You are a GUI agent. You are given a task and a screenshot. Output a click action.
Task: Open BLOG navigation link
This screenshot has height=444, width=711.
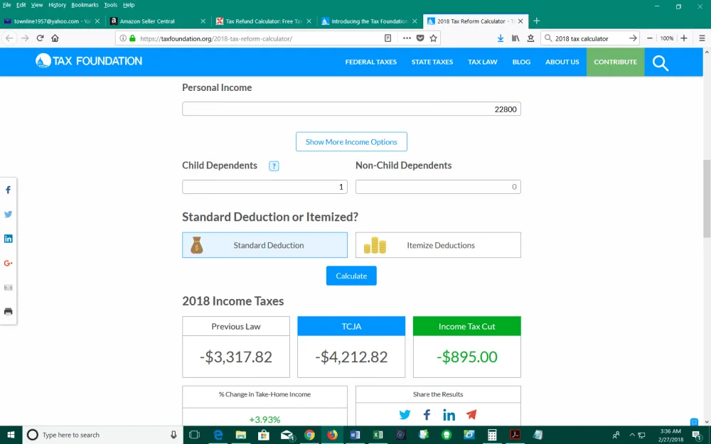[521, 62]
